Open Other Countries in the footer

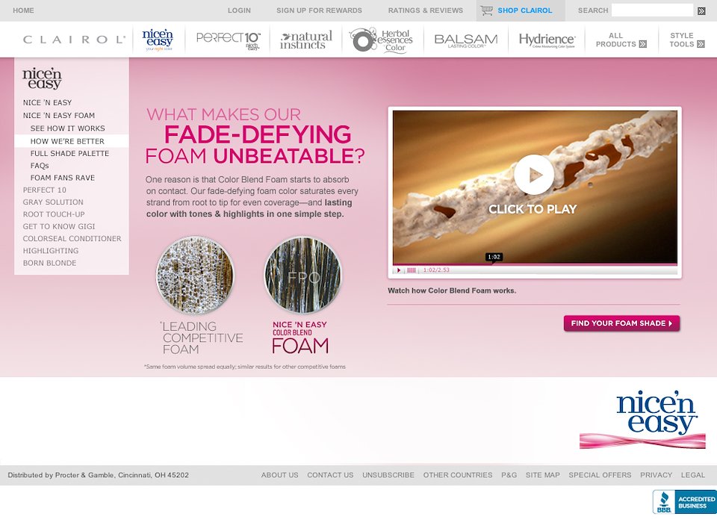point(458,475)
